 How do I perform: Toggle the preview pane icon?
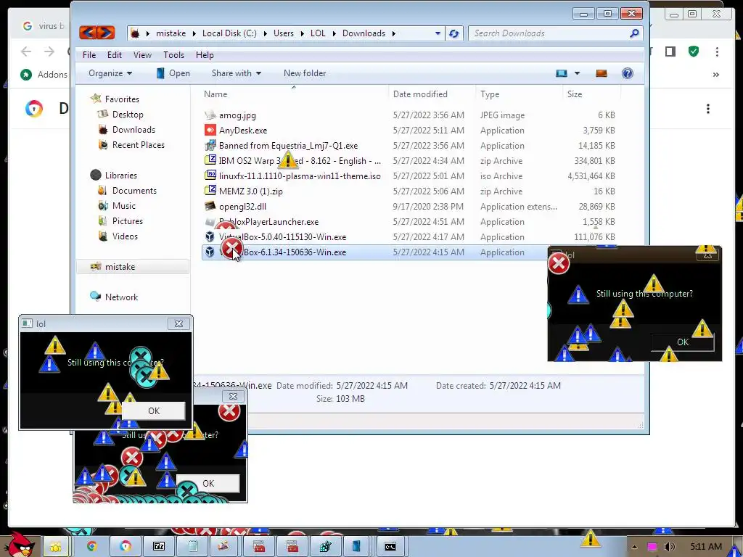(602, 73)
